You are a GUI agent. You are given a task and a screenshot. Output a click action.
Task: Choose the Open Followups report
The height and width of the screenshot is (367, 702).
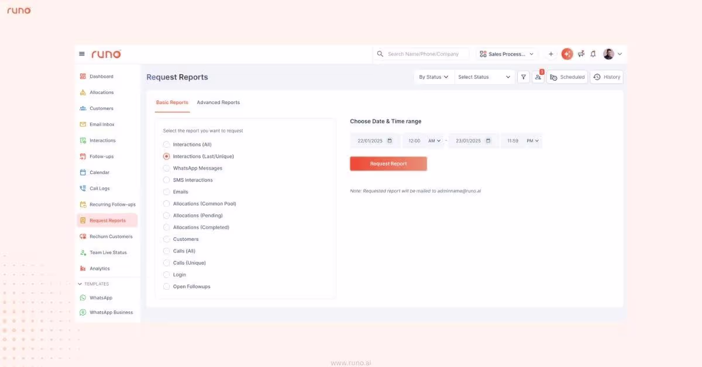[166, 286]
